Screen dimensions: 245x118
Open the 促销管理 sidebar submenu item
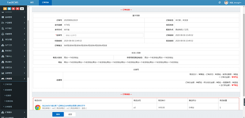pyautogui.click(x=9, y=90)
